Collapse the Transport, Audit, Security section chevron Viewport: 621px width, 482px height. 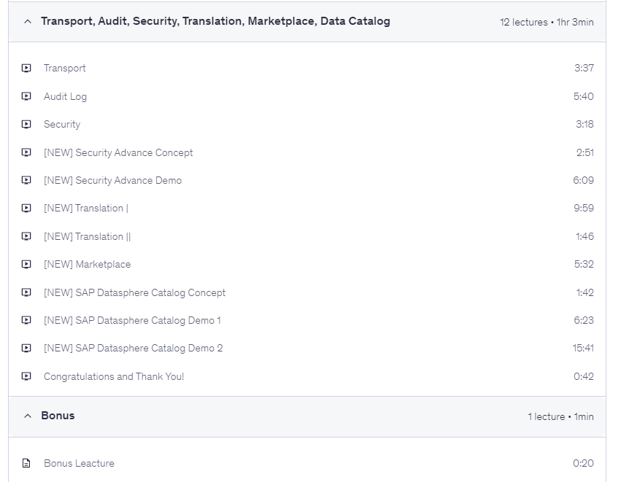[x=28, y=22]
